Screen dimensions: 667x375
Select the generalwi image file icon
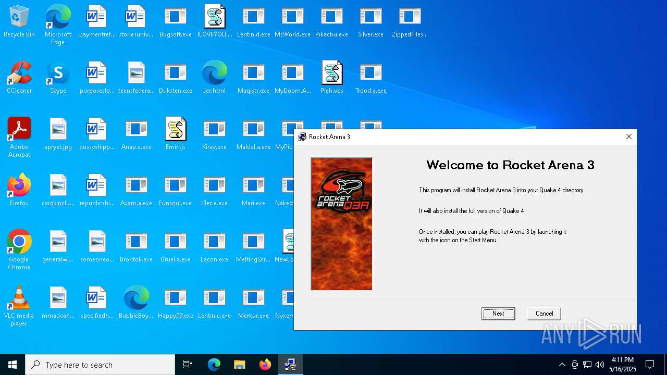(x=58, y=246)
